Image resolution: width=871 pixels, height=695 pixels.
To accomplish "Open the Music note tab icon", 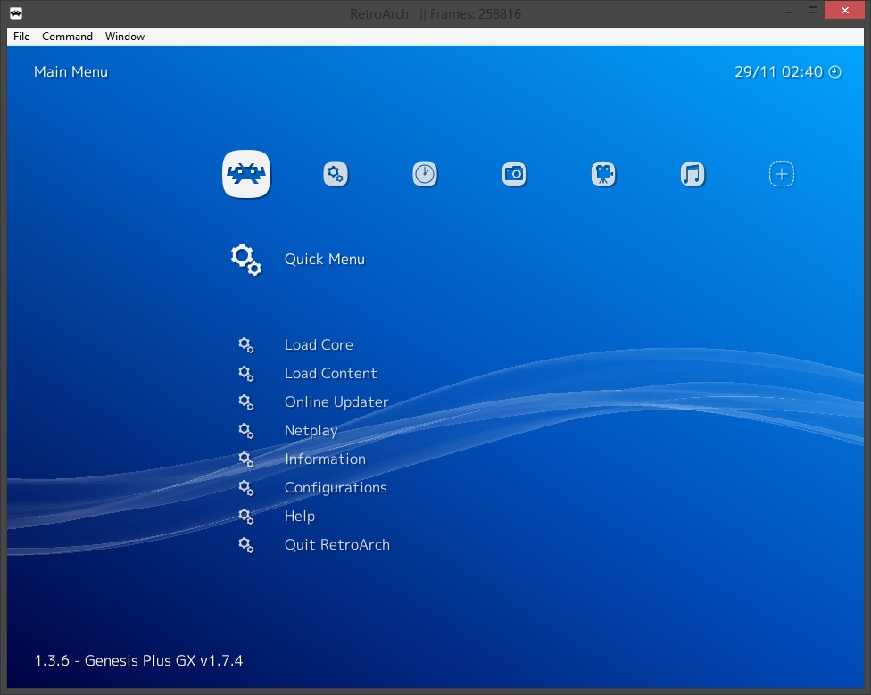I will pos(693,174).
